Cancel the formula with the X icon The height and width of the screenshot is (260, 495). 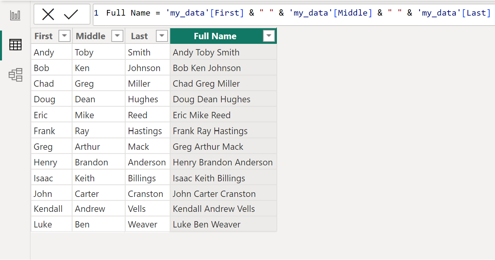[x=48, y=14]
